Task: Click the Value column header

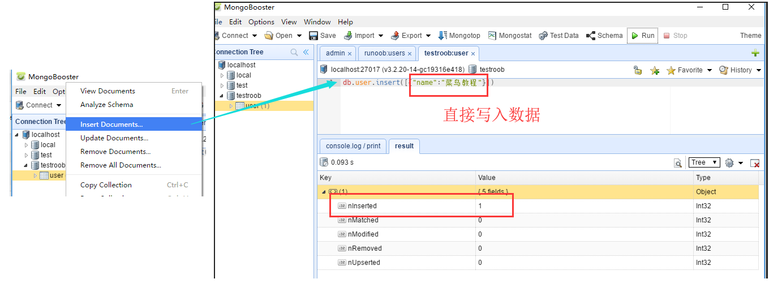Action: point(584,178)
